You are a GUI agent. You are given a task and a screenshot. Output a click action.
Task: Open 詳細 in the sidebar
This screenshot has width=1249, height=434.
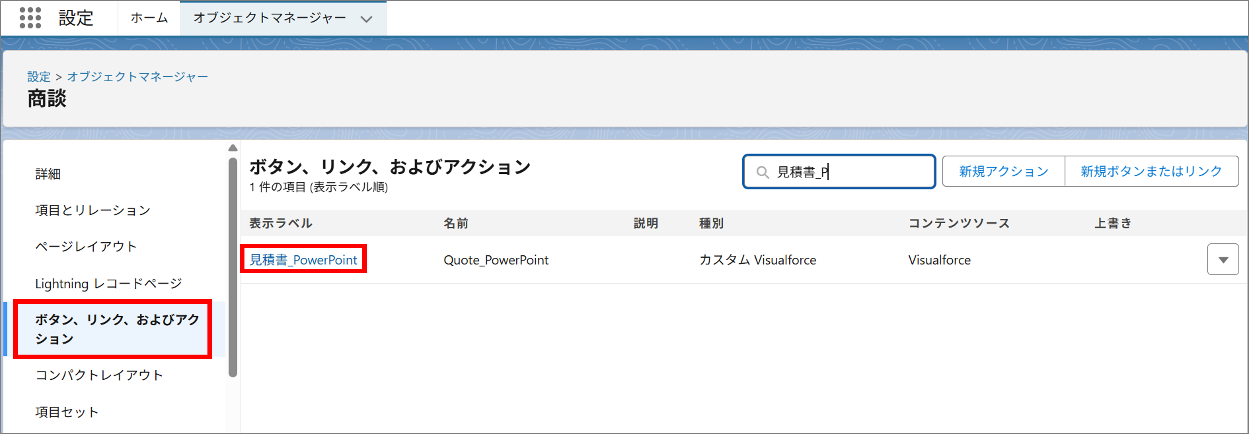click(x=48, y=174)
